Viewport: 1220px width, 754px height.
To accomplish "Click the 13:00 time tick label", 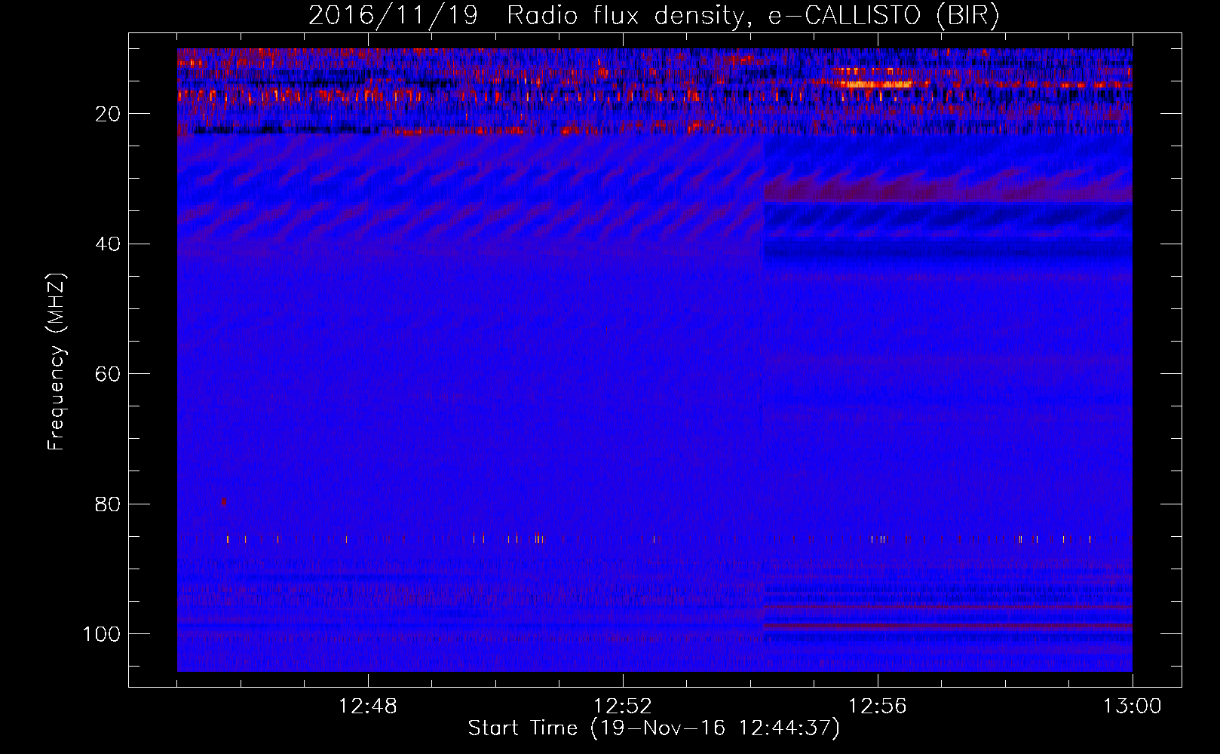I will tap(1133, 706).
